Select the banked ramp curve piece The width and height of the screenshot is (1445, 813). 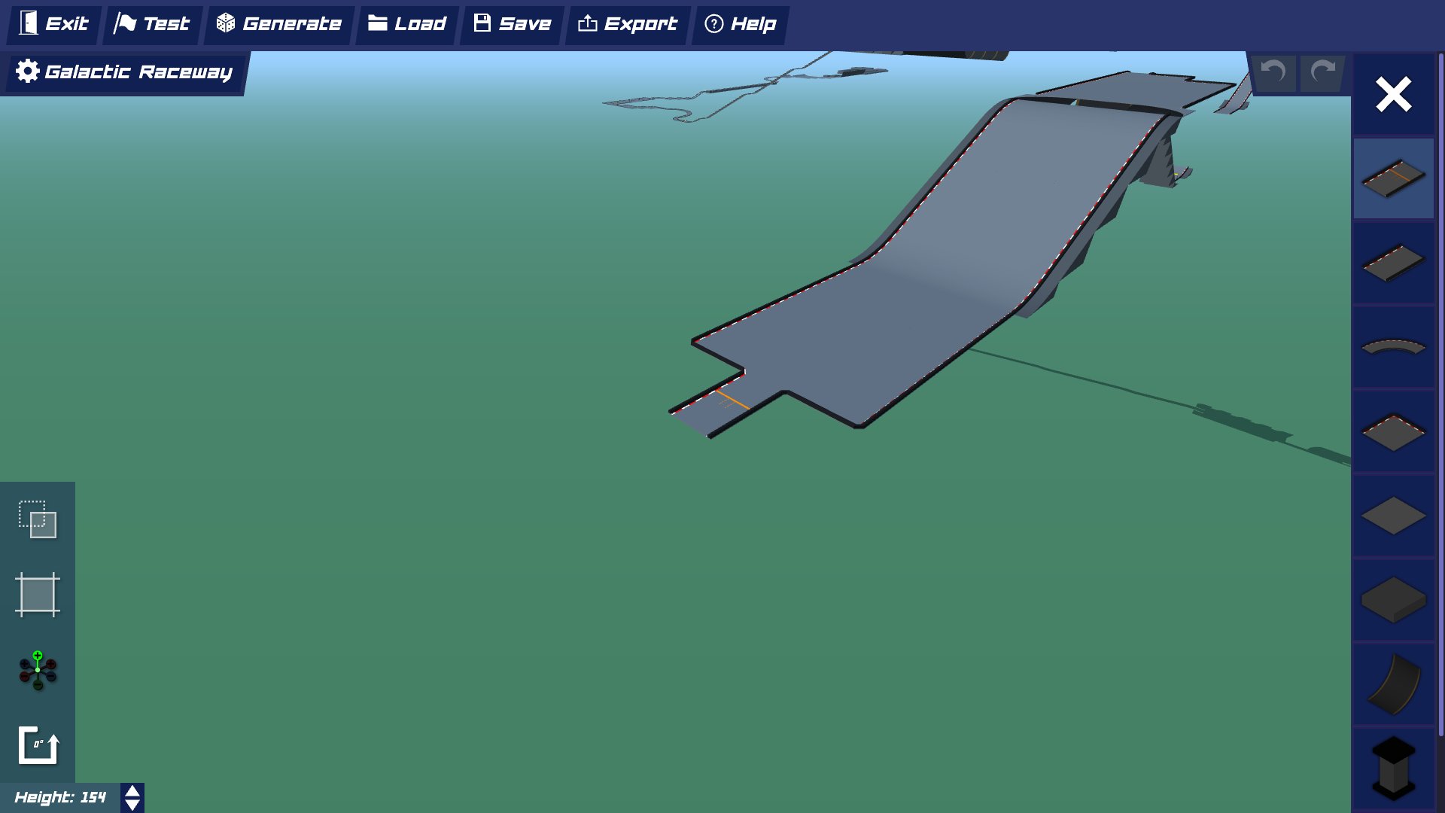click(x=1393, y=684)
